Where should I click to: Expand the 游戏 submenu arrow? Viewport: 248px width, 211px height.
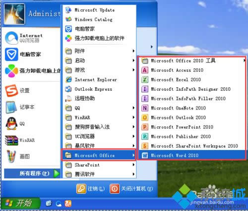click(x=133, y=70)
